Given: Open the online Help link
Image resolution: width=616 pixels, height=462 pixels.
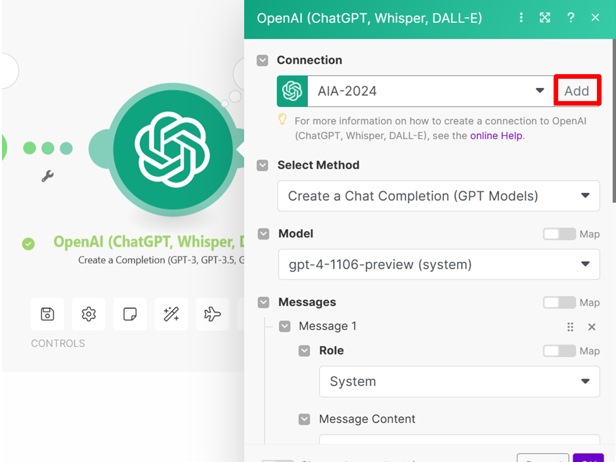Looking at the screenshot, I should coord(496,136).
